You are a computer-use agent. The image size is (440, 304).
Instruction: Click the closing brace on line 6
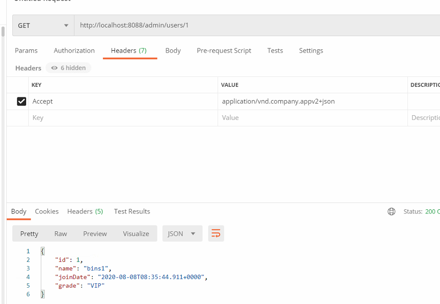tap(43, 294)
